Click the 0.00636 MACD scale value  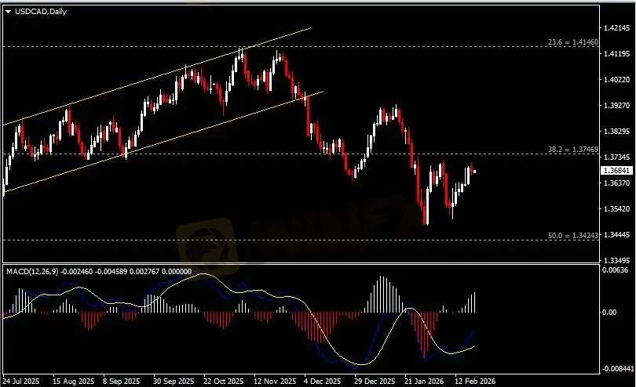615,271
